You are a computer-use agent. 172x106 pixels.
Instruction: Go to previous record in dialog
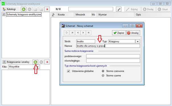[x=78, y=33]
